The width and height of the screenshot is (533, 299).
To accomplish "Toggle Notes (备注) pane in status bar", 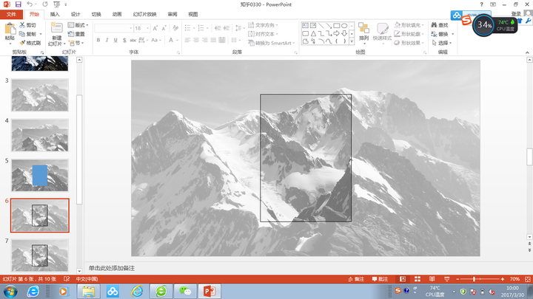I will [x=356, y=279].
